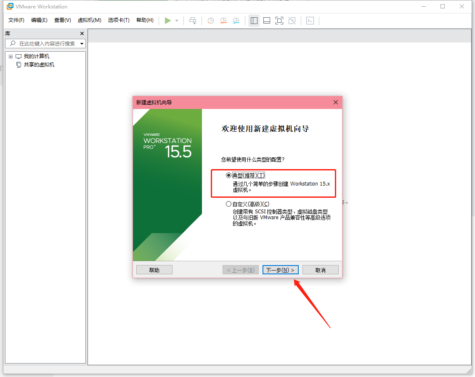Viewport: 475px width, 377px height.
Task: Click the Unity mode toolbar icon
Action: (292, 21)
